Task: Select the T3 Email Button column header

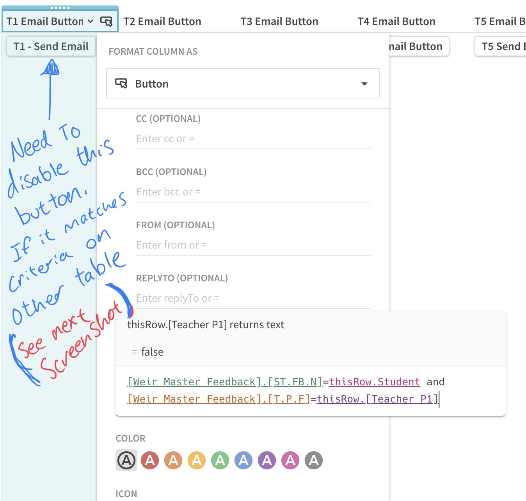Action: pyautogui.click(x=279, y=21)
